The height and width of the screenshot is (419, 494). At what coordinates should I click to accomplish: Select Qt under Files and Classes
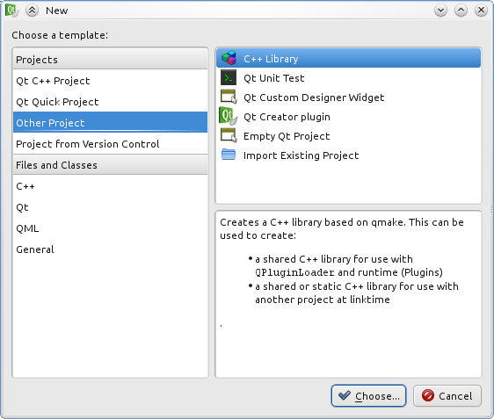coord(110,207)
